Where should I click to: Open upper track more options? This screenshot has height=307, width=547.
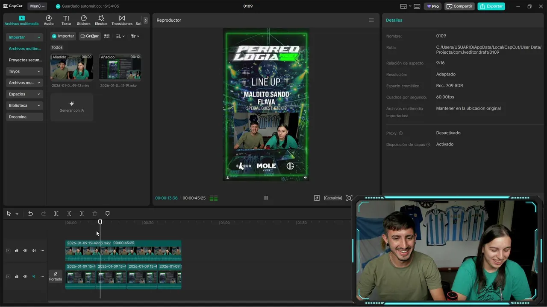coord(42,251)
